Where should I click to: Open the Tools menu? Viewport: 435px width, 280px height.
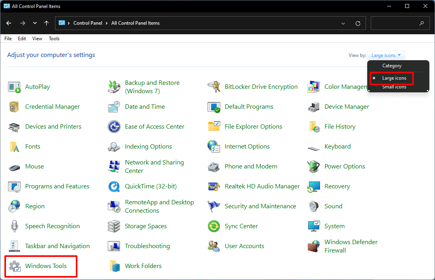54,38
